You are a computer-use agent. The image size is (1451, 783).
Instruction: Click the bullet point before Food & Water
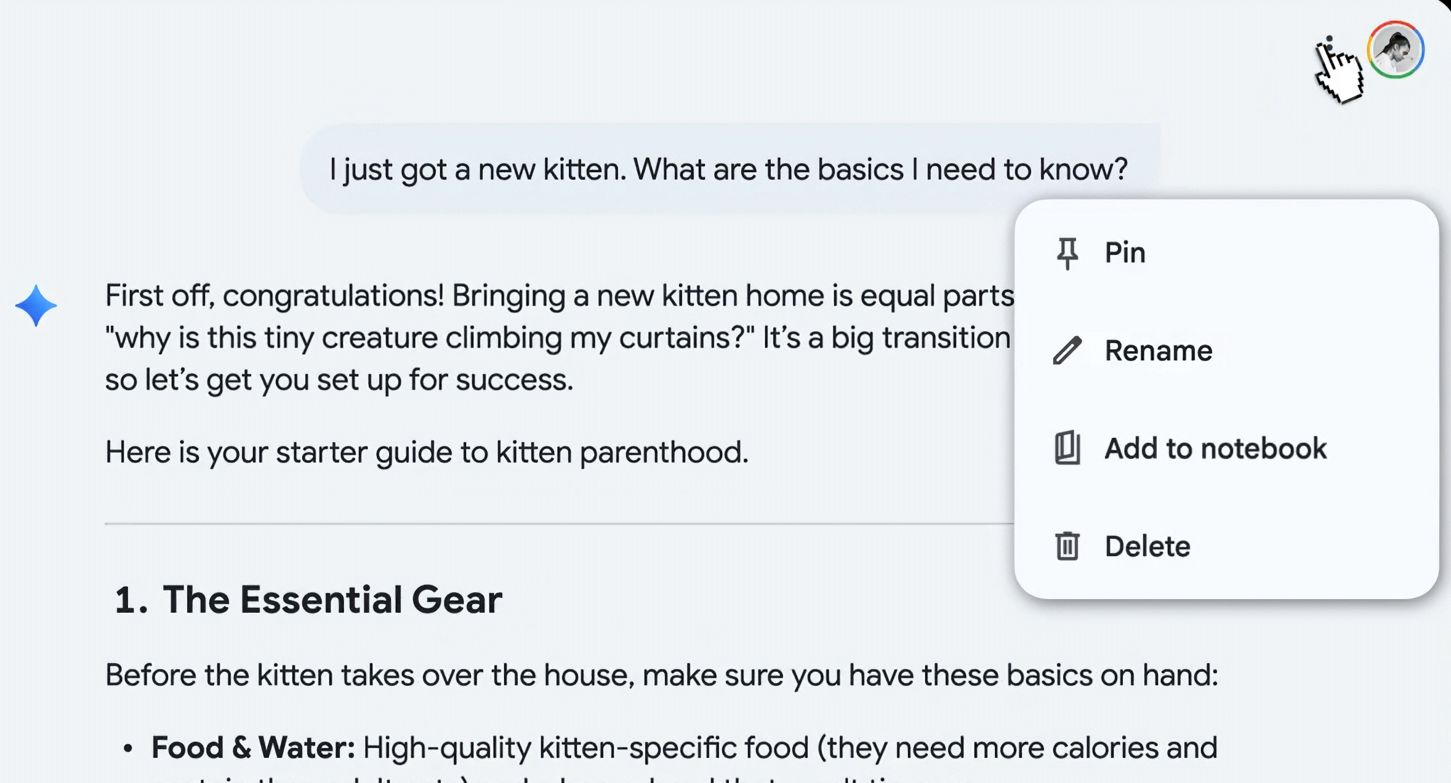128,749
